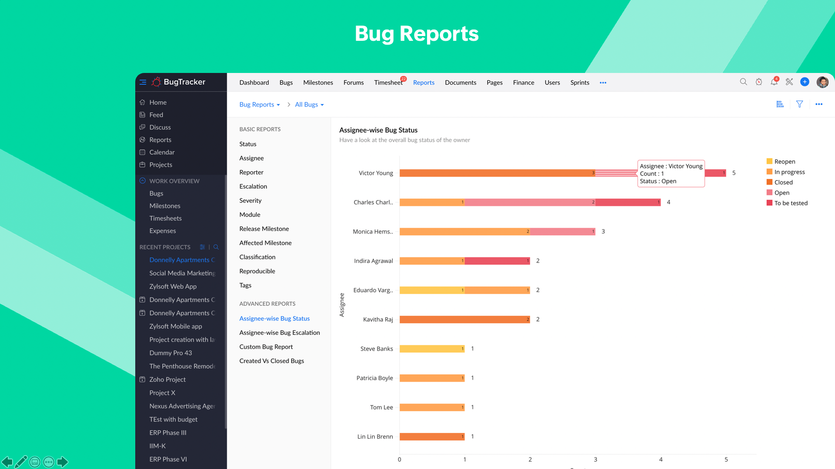Viewport: 835px width, 469px height.
Task: Click the blue plus button to create new
Action: tap(805, 82)
